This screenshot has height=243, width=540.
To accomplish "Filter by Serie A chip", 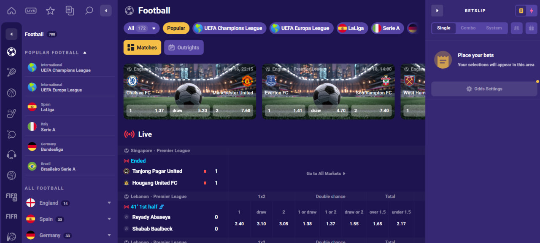I will [x=387, y=28].
